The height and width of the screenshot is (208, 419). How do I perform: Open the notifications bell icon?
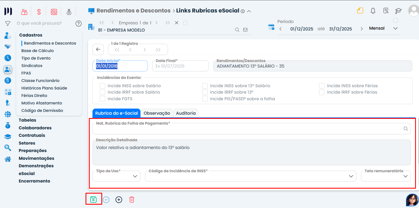pos(373,11)
